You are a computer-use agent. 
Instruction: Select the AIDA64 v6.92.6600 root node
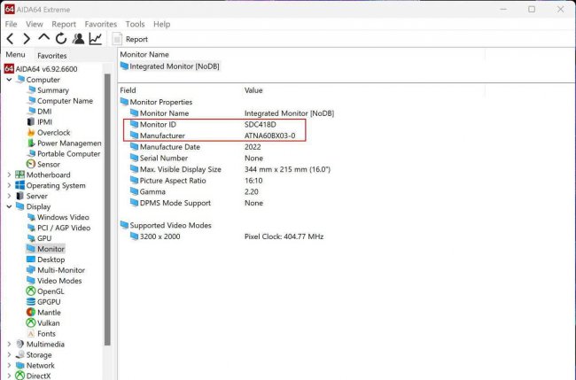pos(41,69)
